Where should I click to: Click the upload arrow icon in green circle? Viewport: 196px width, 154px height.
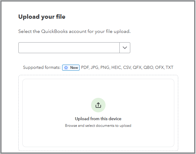click(x=98, y=105)
